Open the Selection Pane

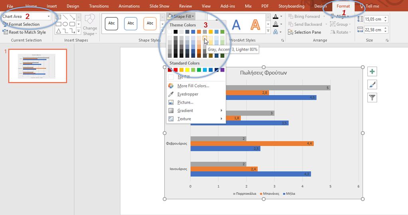[304, 32]
